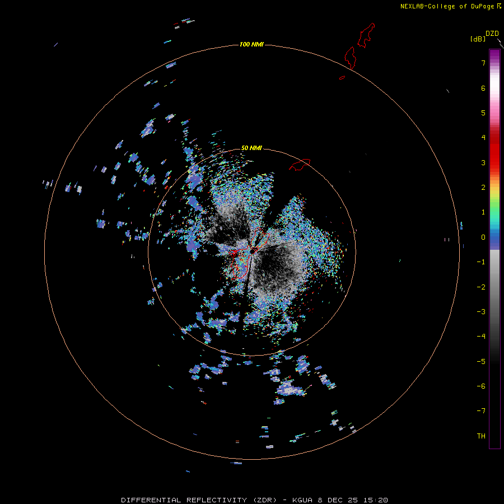Click the -5 dB value on the color scale

tap(481, 362)
